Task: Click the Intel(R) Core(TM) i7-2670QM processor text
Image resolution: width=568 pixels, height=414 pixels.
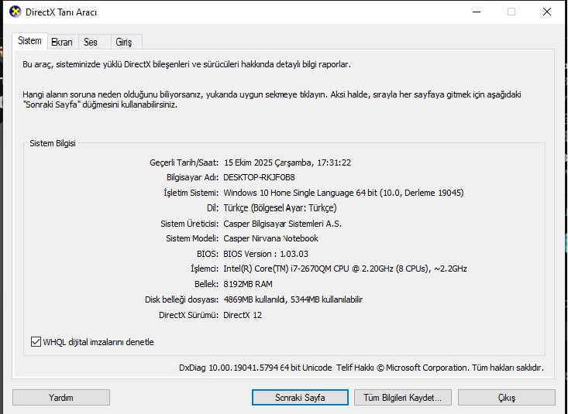Action: pos(345,269)
